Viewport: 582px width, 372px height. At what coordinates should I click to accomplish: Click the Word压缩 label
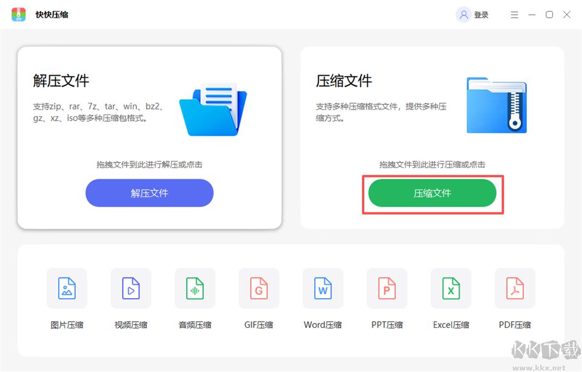(323, 325)
